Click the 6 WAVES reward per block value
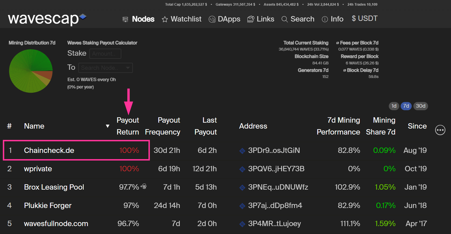 click(362, 63)
